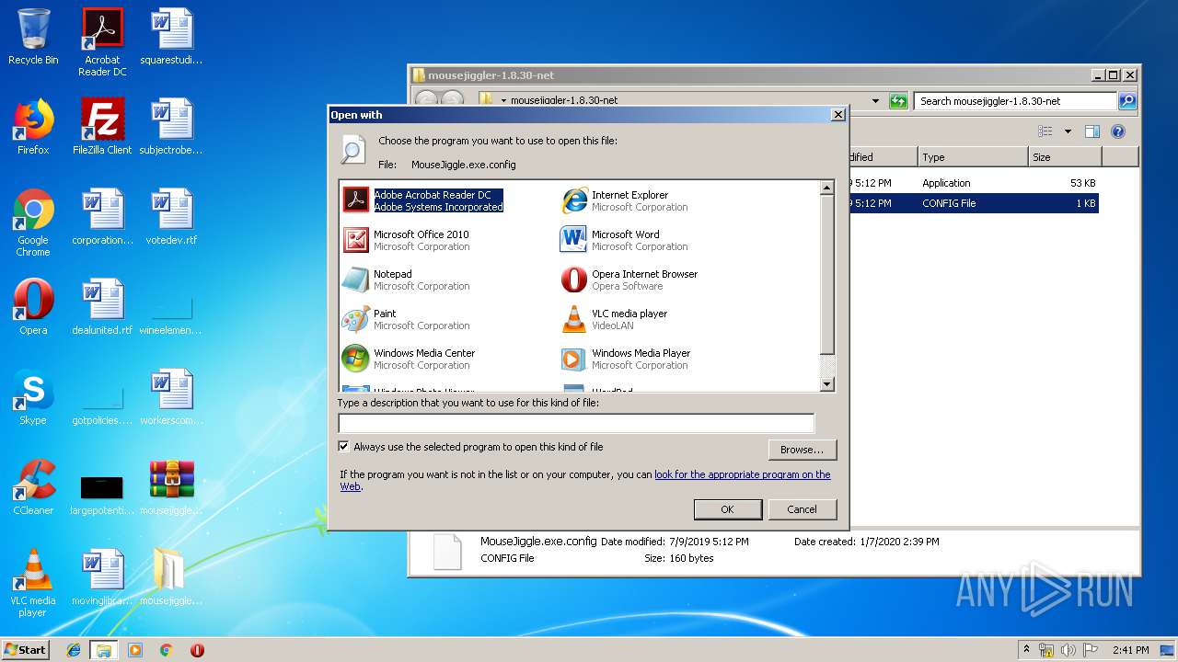Refresh the Explorer address bar
Image resolution: width=1178 pixels, height=662 pixels.
coord(898,101)
